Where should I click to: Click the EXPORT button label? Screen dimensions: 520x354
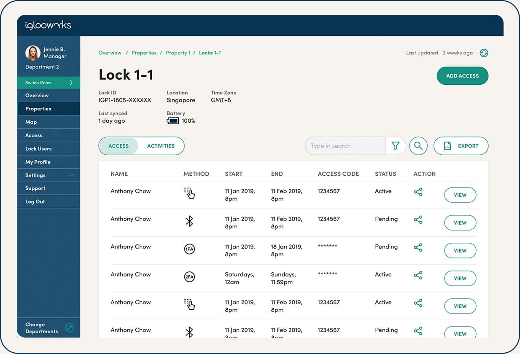click(468, 146)
